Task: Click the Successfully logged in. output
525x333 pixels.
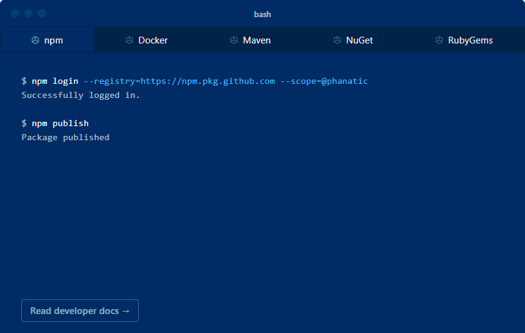Action: click(81, 95)
